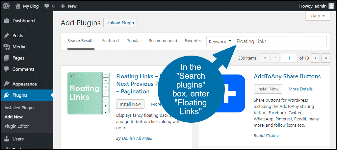Click the Appearance paintbrush icon

tap(7, 84)
